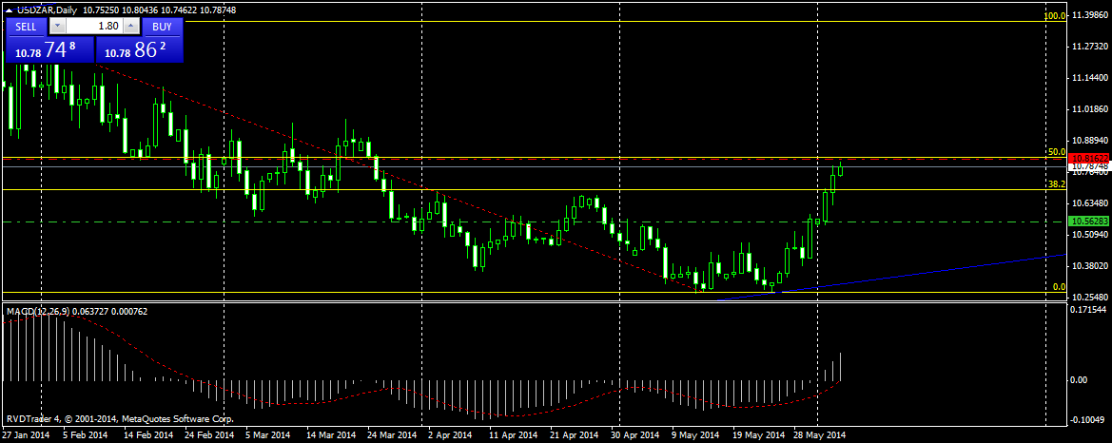
Task: Click the 14 Mar 2014 date label
Action: (x=332, y=434)
